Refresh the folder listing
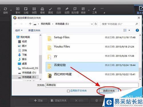The width and height of the screenshot is (143, 107). coord(96,24)
